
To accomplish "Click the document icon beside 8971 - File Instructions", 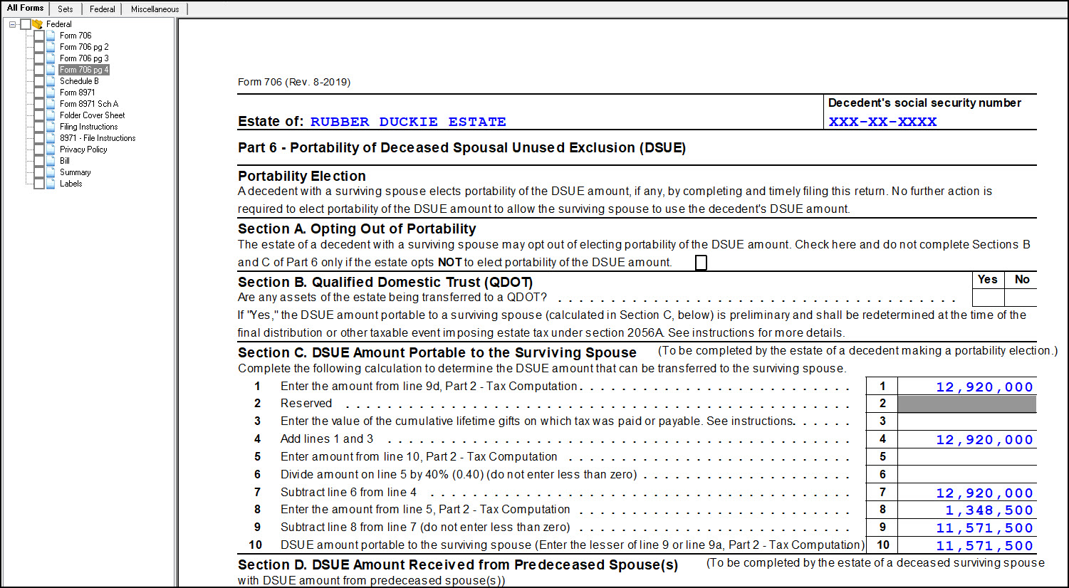I will (51, 138).
